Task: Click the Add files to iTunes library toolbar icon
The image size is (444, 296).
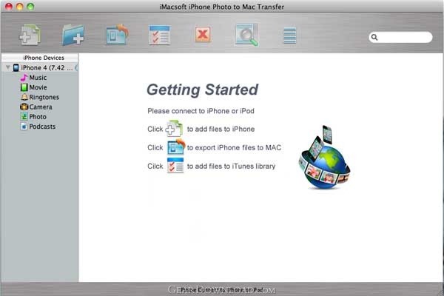Action: pyautogui.click(x=159, y=35)
